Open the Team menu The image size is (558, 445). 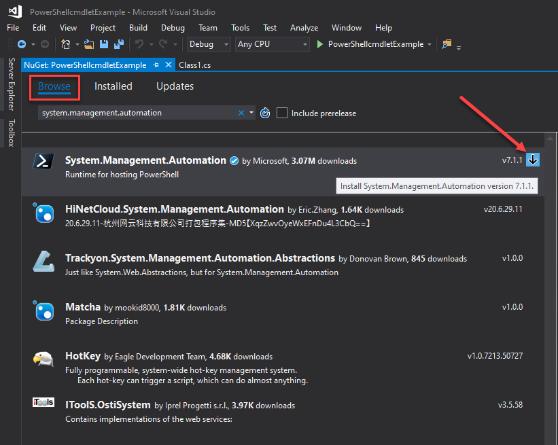click(208, 28)
